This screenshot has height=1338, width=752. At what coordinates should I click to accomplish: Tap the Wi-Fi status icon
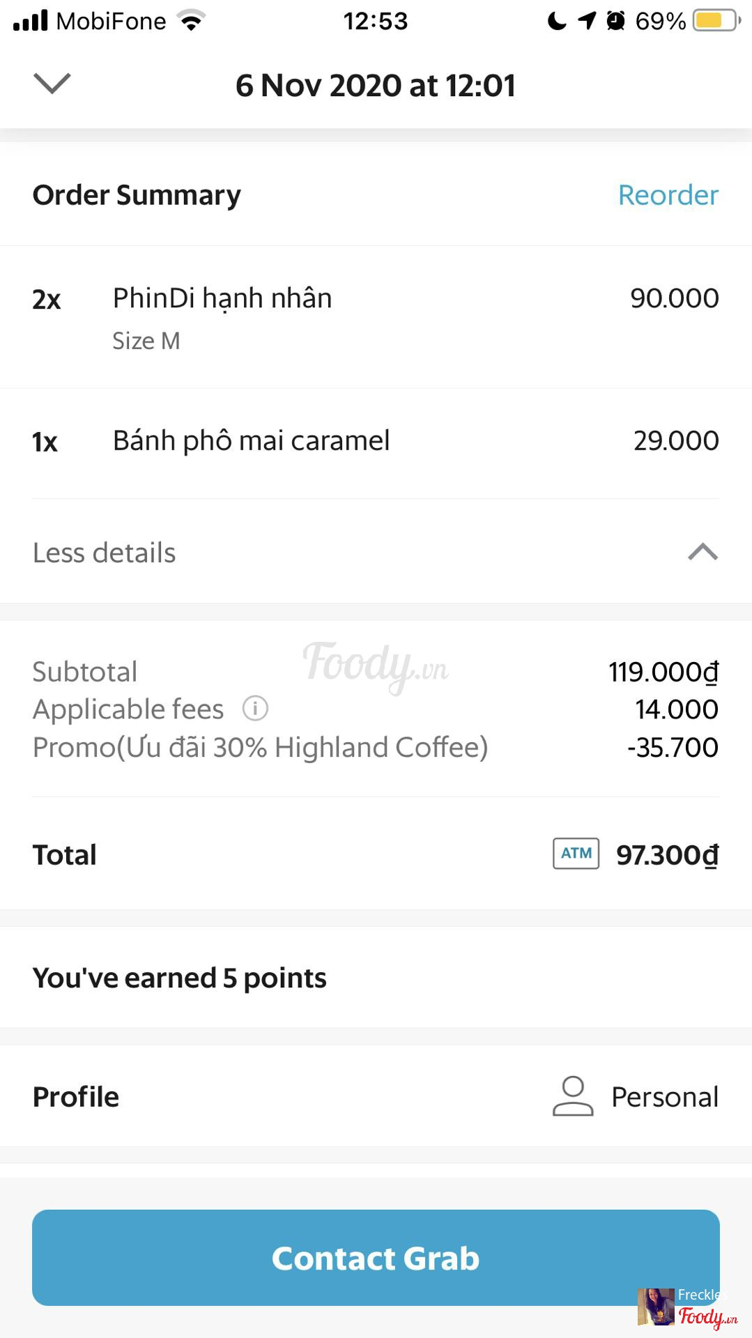tap(191, 21)
